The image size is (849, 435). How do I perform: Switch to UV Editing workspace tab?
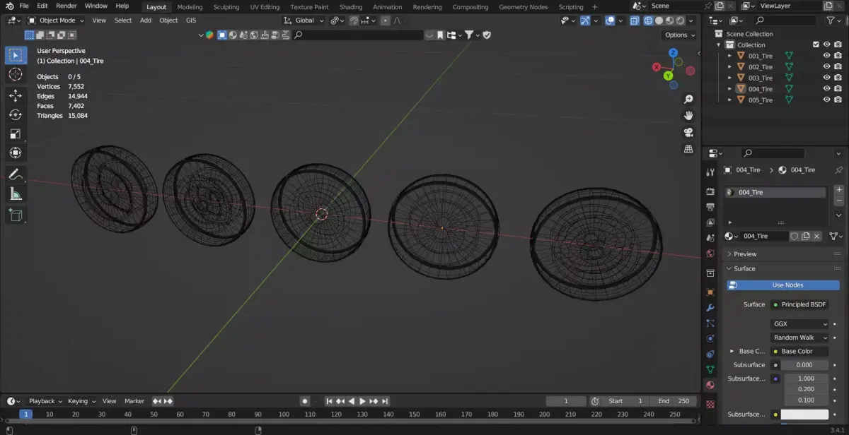[265, 7]
